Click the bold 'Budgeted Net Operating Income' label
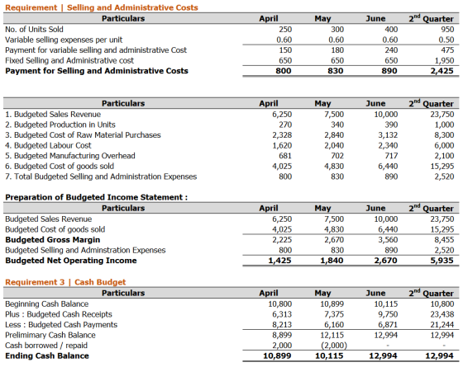463x367 pixels. tap(71, 261)
